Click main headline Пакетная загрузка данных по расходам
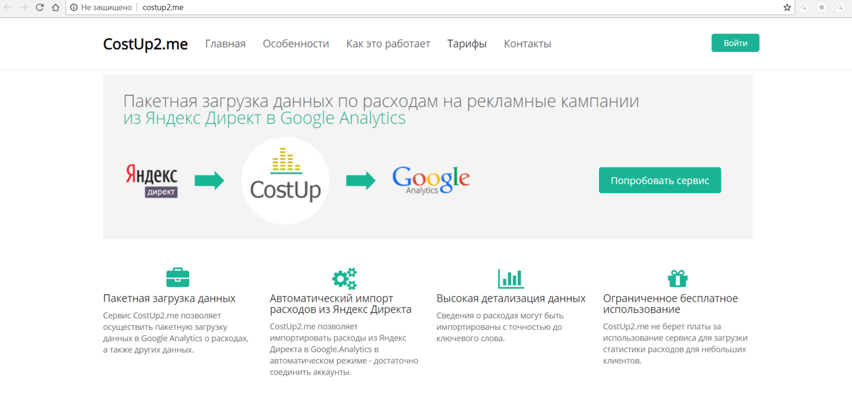The width and height of the screenshot is (852, 405). click(x=381, y=101)
